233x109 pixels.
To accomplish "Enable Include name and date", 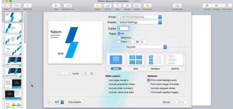I will (x=107, y=92).
